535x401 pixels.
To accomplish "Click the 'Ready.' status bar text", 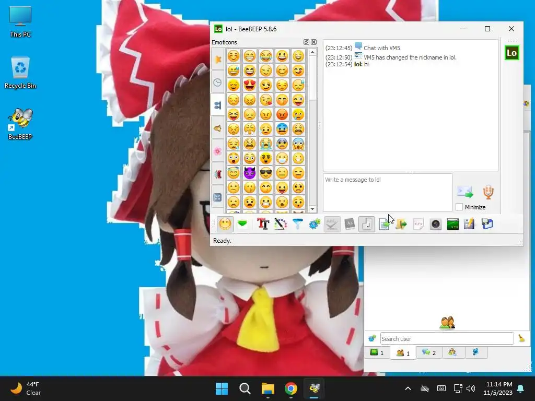I will point(222,240).
